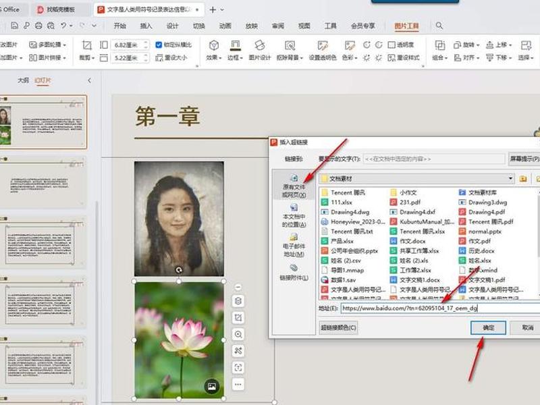This screenshot has width=540, height=405.
Task: Open the 效果 effects cube icon
Action: pyautogui.click(x=214, y=45)
